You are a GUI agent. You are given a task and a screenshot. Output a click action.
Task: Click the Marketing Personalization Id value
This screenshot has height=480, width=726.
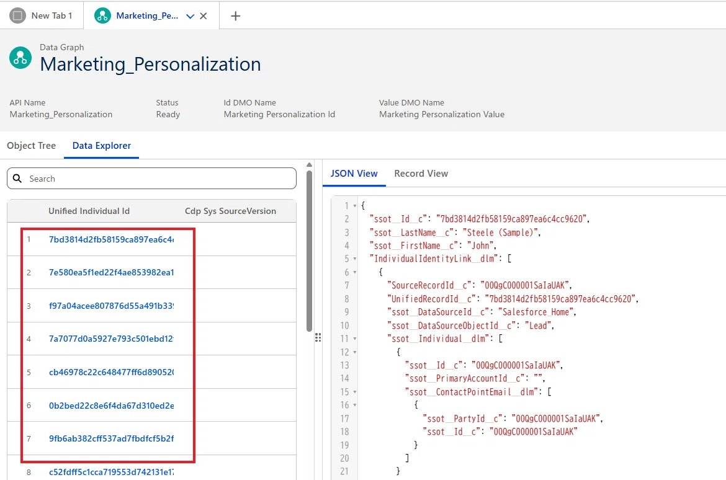(x=279, y=114)
